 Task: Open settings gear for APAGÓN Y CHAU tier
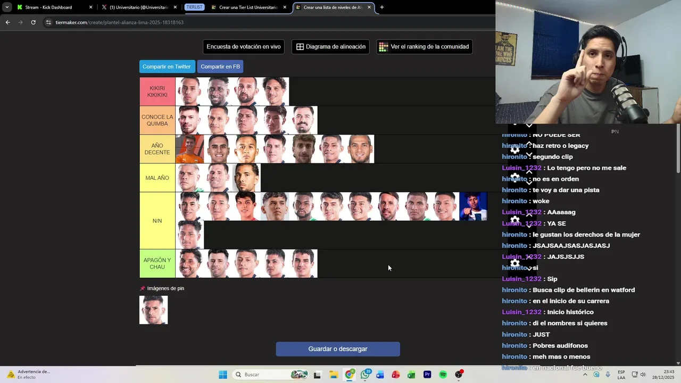coord(515,263)
